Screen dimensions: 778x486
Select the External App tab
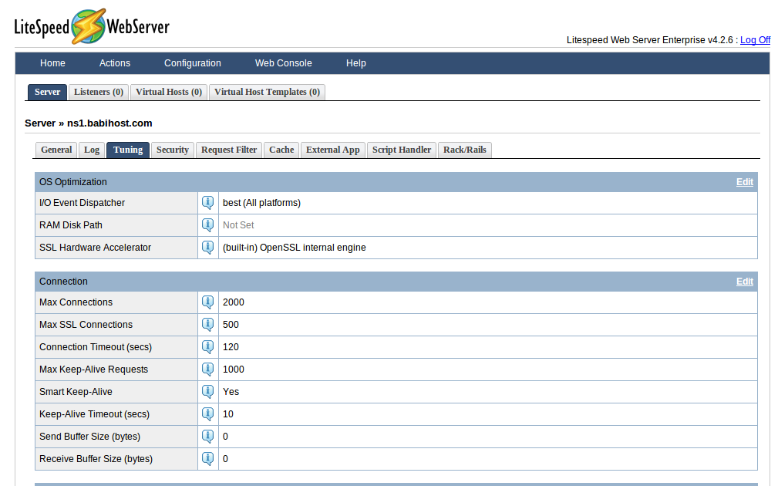coord(333,150)
